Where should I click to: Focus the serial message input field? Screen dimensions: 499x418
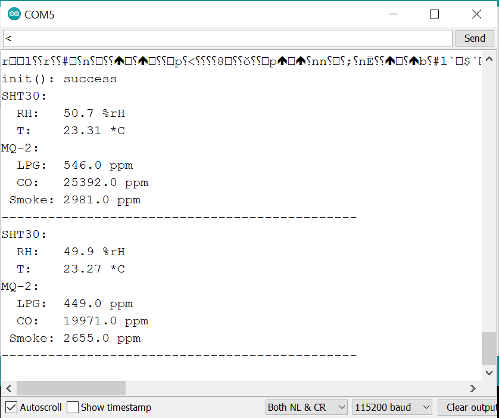[x=227, y=39]
